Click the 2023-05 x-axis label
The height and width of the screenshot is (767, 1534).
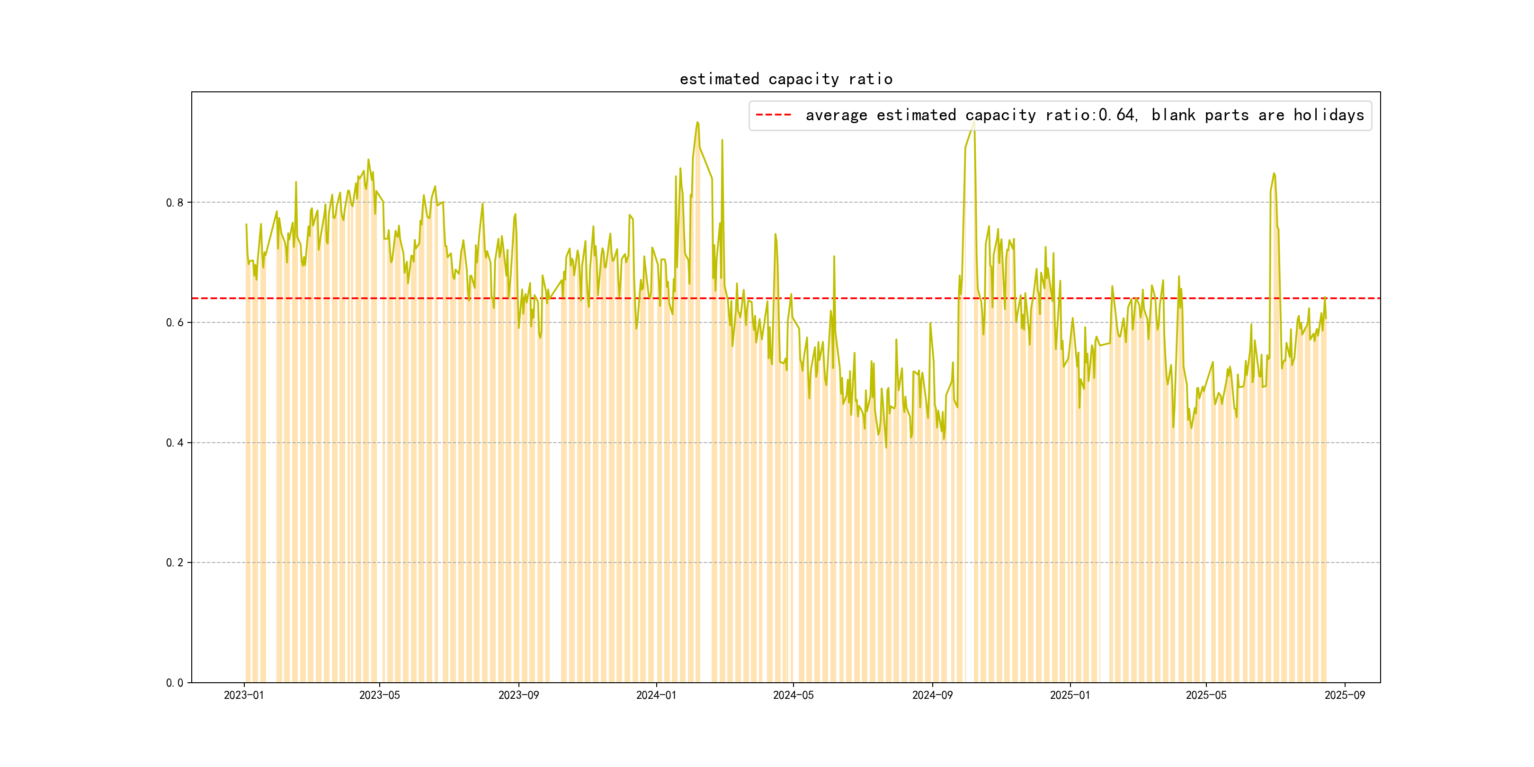[x=379, y=695]
